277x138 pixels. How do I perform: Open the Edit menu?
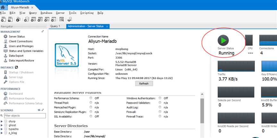[13, 13]
